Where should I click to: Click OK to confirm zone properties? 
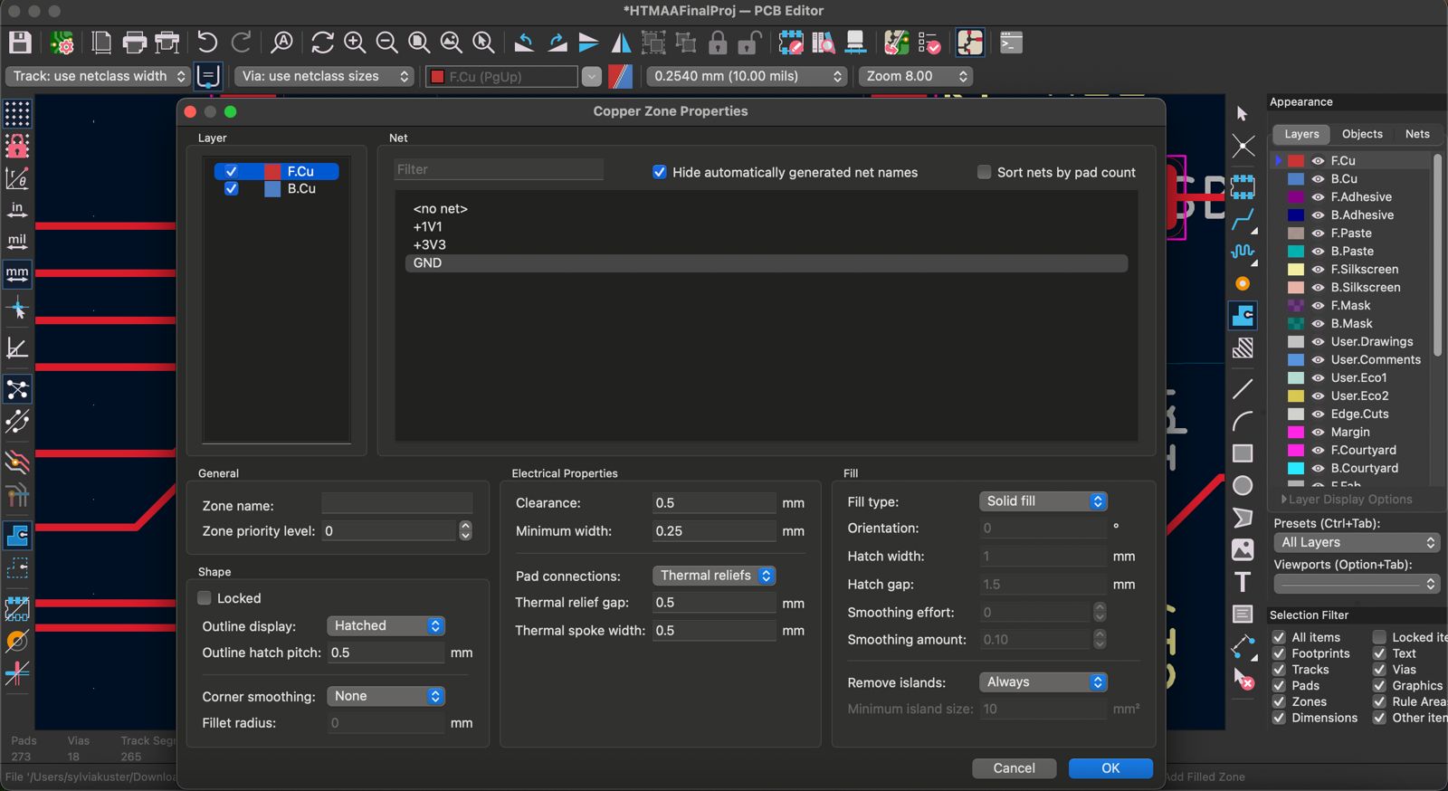click(x=1110, y=768)
